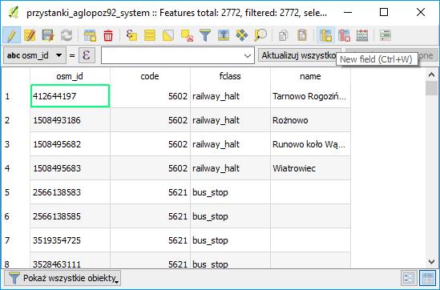Click the Delete field icon
Viewport: 440px width, 290px height.
pos(344,35)
